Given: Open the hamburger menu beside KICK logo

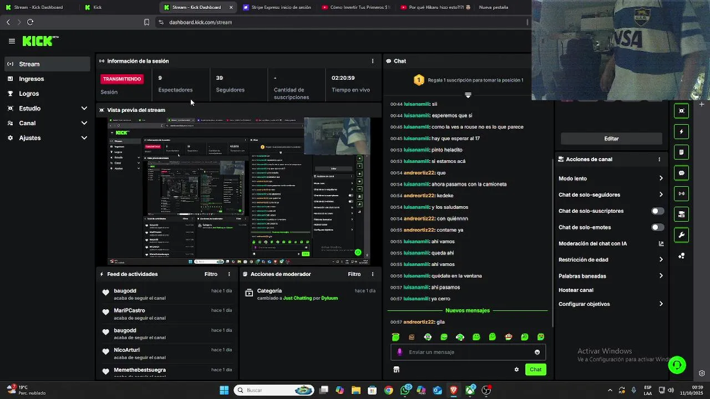Looking at the screenshot, I should 12,41.
